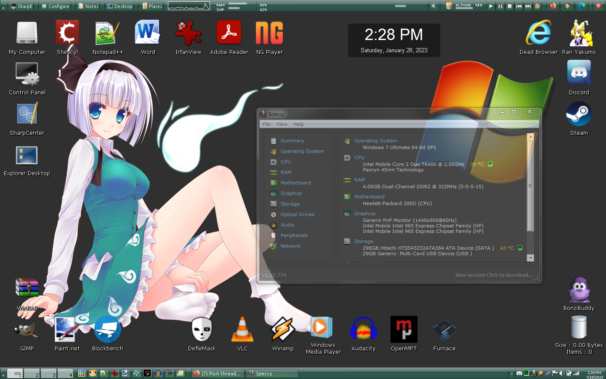The width and height of the screenshot is (606, 379).
Task: Launch IrfanView from the desktop
Action: [189, 38]
